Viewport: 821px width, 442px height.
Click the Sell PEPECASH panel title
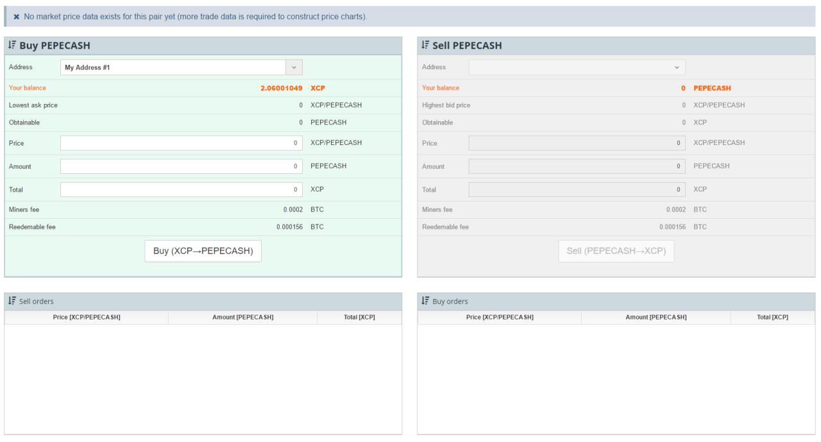point(468,46)
